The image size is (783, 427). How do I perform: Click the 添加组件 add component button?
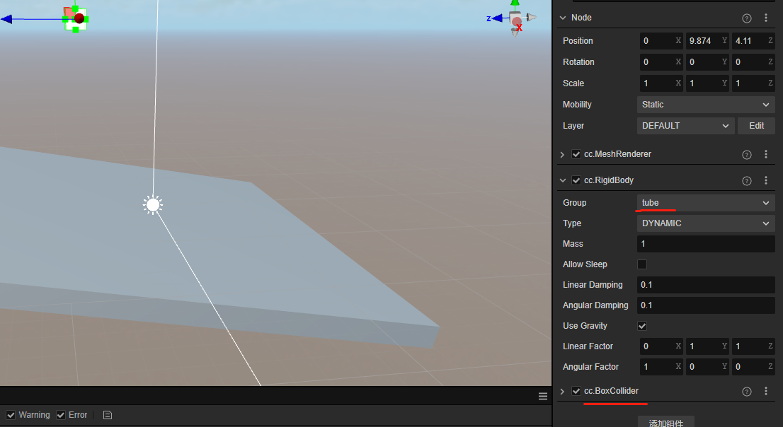pyautogui.click(x=665, y=422)
